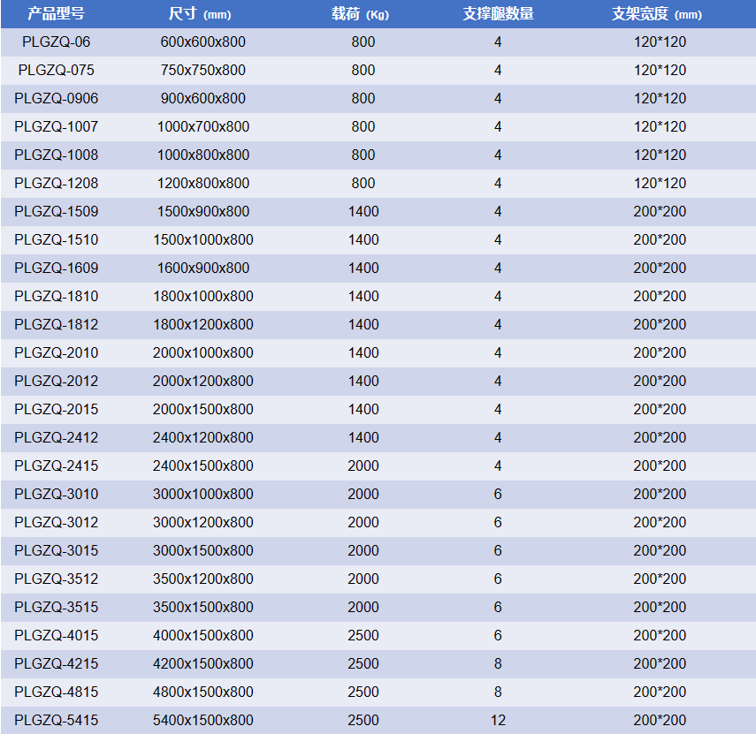
Task: Click the 2000x1500x800 size cell
Action: tap(203, 409)
